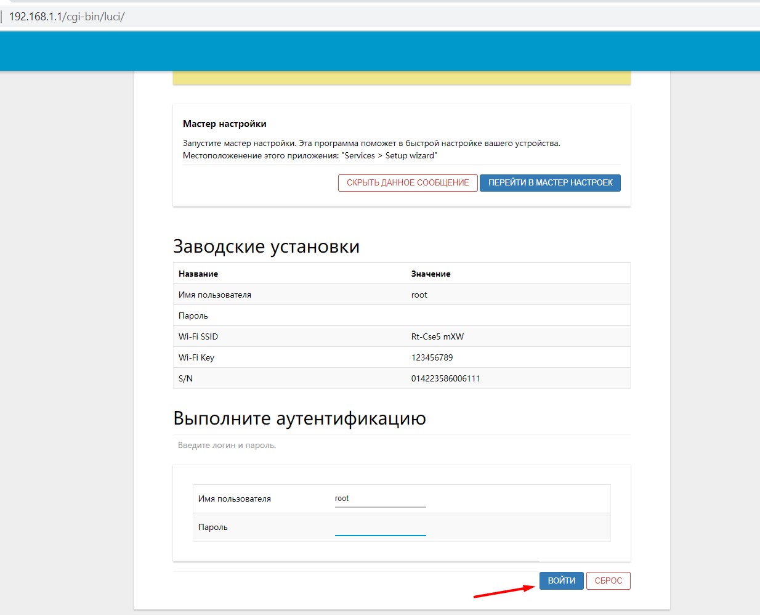
Task: Select the S/N serial number value
Action: (x=445, y=378)
